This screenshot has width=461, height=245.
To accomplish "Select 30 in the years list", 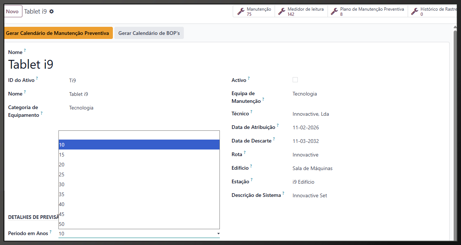I will coord(139,184).
